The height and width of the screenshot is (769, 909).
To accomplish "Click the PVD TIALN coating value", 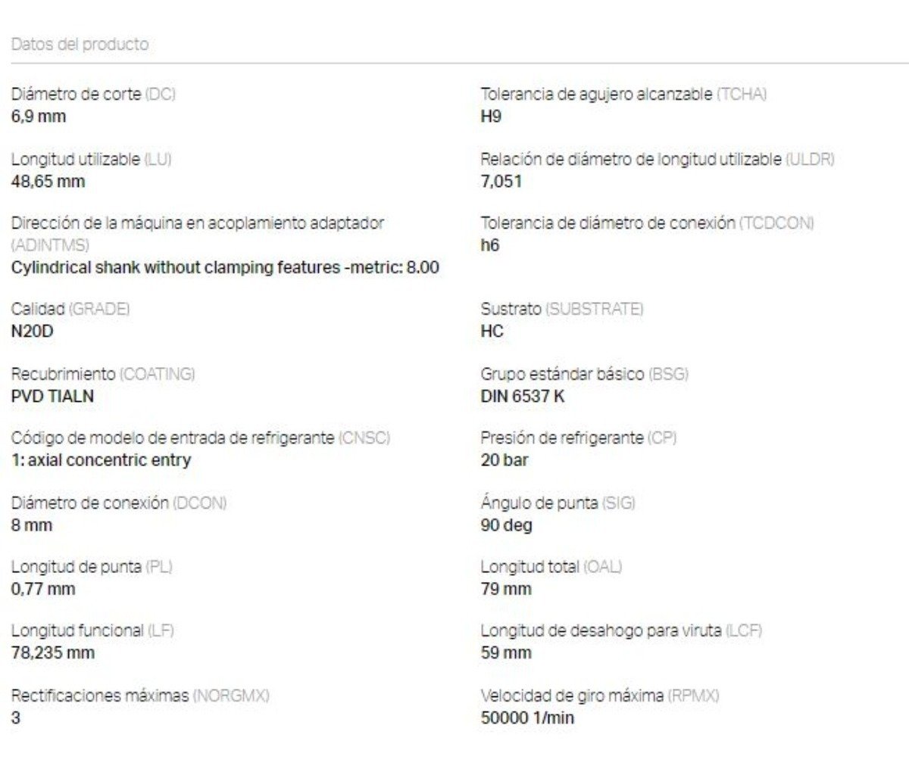I will tap(52, 396).
